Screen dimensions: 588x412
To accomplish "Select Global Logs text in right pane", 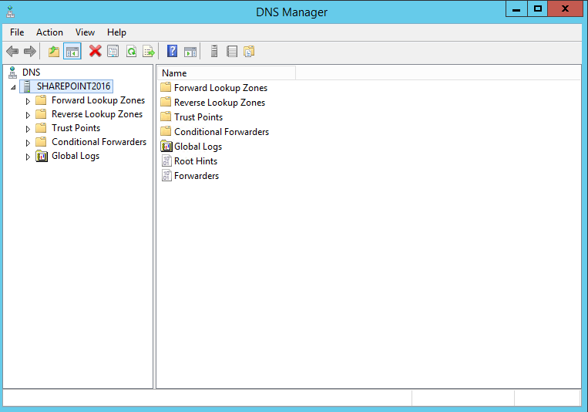I will click(x=198, y=147).
